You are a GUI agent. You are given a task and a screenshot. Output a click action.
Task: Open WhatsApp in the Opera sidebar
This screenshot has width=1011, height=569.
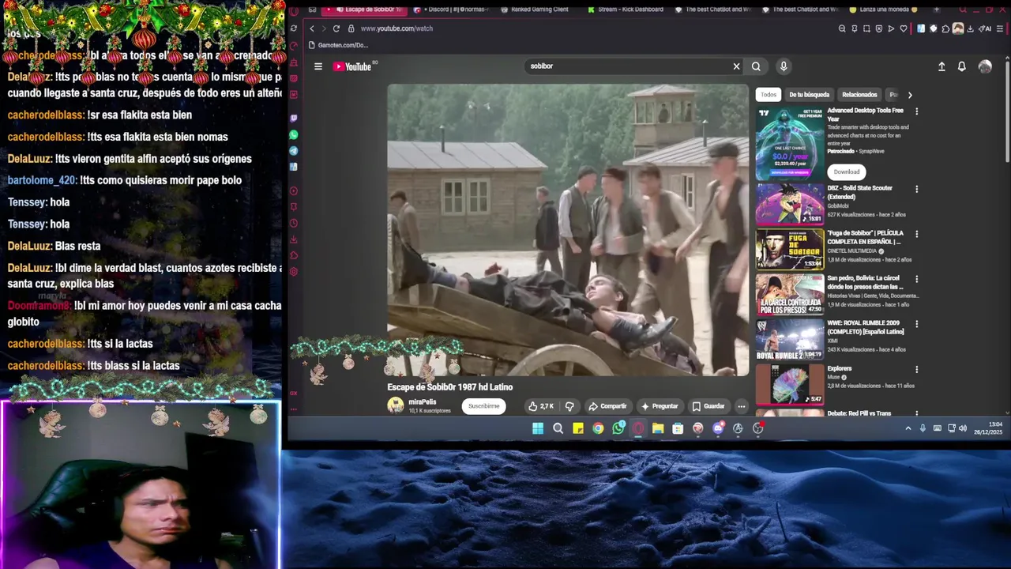294,135
